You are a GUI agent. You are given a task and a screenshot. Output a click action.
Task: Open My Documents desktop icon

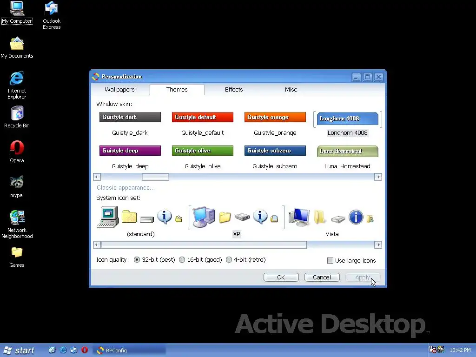tap(17, 48)
